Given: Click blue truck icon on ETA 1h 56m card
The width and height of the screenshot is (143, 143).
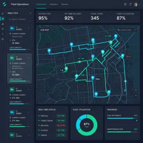Looking at the screenshot, I should (x=12, y=28).
